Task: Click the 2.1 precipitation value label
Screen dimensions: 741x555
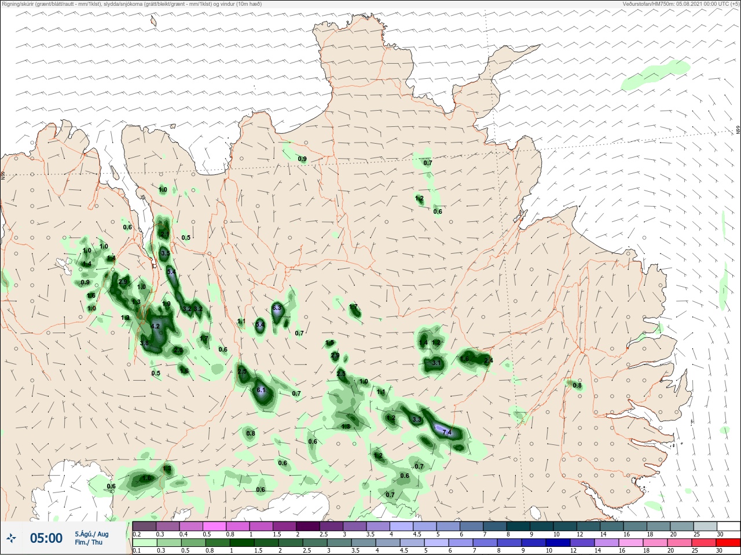Action: pyautogui.click(x=164, y=234)
